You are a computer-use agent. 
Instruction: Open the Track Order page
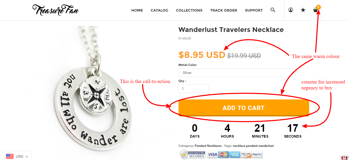click(x=224, y=10)
